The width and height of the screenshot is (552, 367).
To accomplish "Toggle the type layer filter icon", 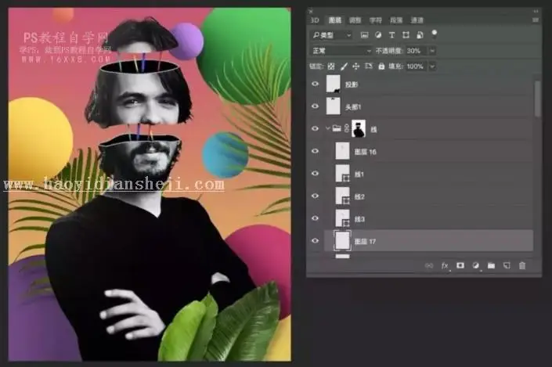I will pyautogui.click(x=391, y=35).
